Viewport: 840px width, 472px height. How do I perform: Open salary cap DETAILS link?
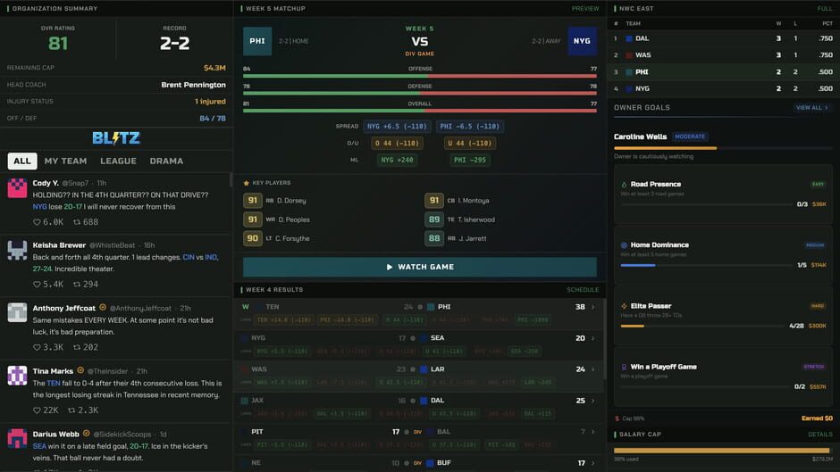(x=820, y=434)
